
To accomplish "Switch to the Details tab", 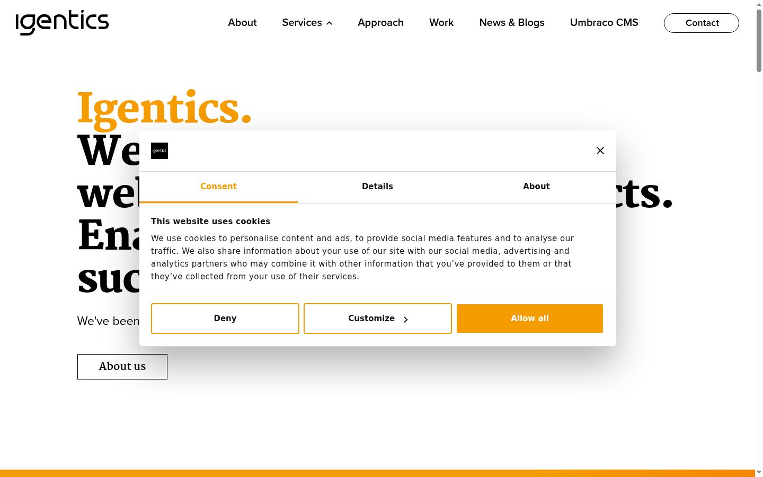I will tap(377, 187).
